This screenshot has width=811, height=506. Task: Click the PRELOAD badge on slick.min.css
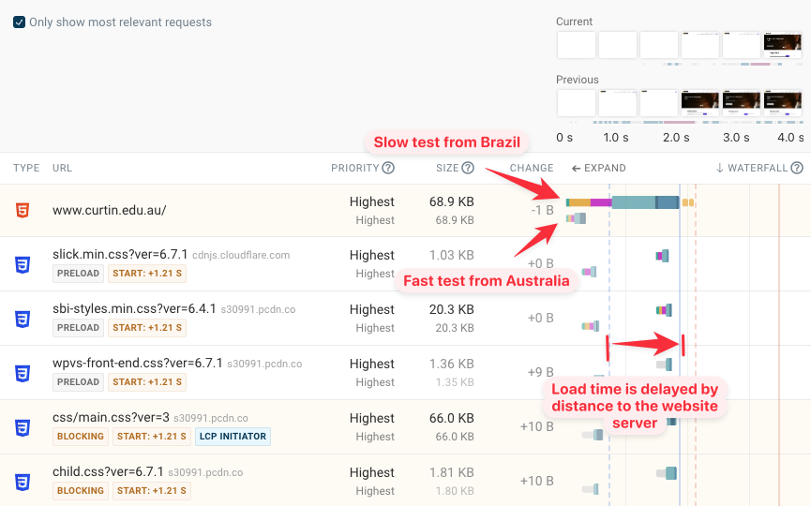click(78, 274)
